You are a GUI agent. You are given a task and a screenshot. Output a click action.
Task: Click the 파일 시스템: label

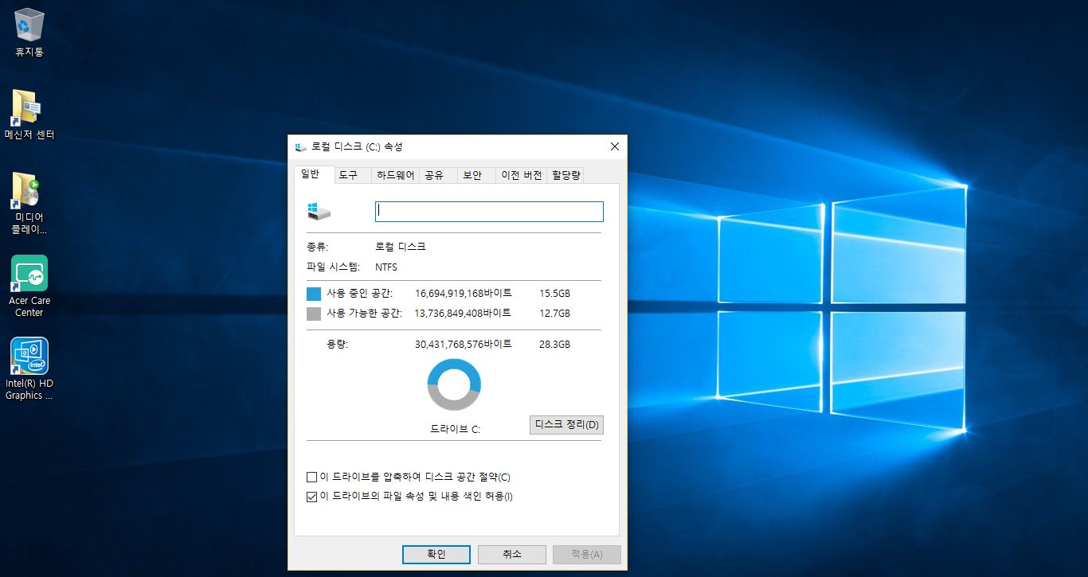[334, 267]
